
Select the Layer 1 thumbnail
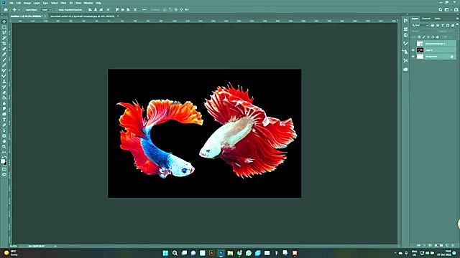pyautogui.click(x=420, y=50)
